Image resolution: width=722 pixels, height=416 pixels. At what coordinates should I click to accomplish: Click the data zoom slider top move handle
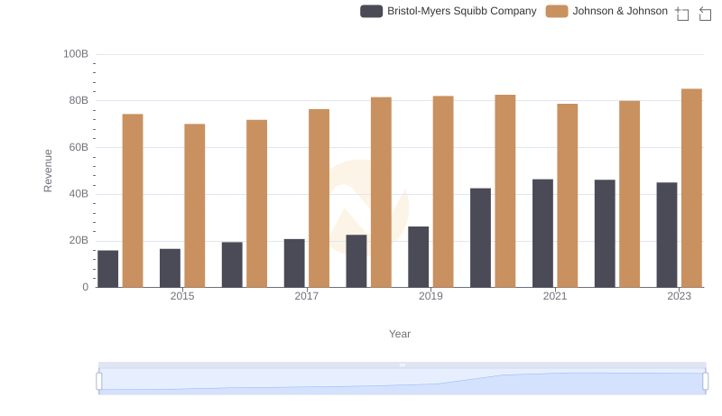click(402, 365)
